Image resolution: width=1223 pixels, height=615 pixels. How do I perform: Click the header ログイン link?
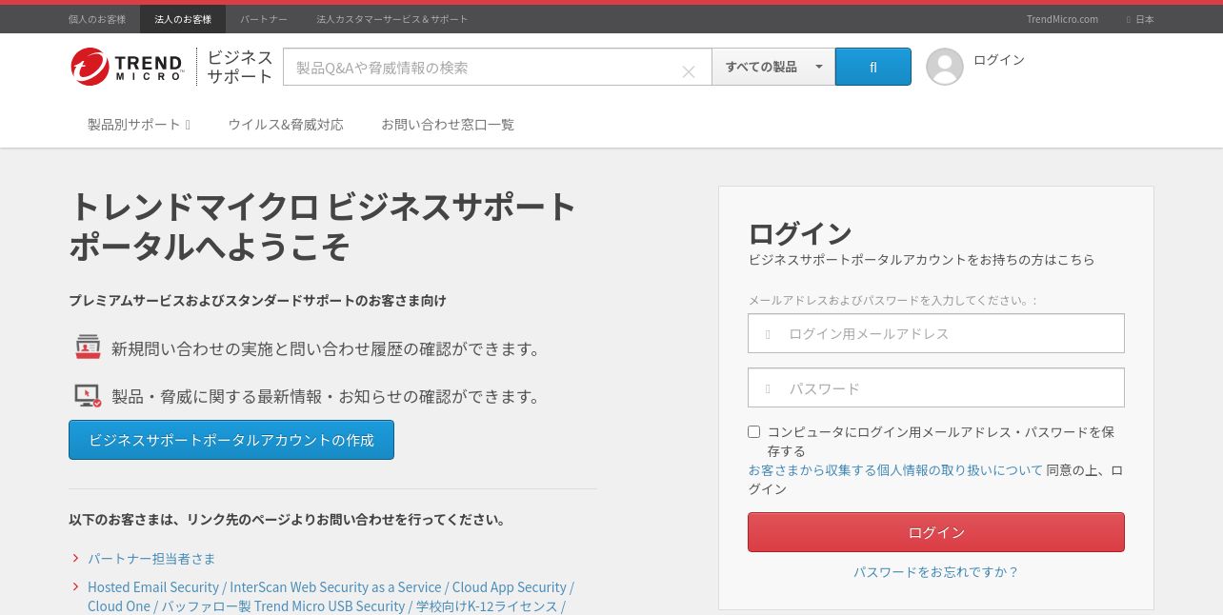(999, 59)
